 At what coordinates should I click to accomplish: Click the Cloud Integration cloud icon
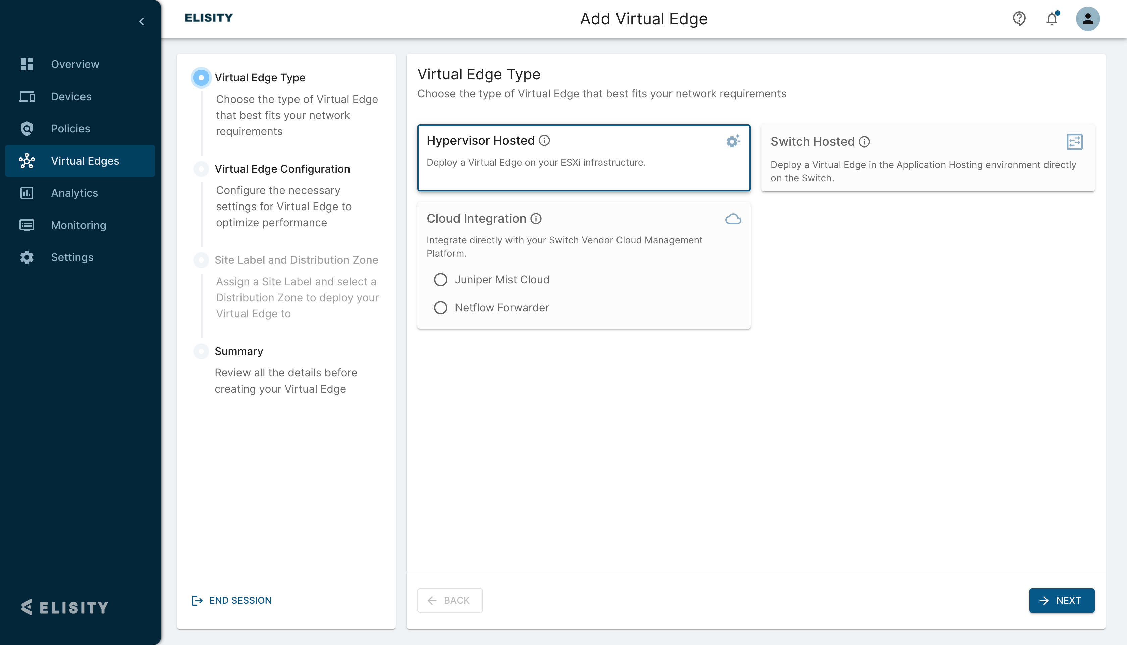(733, 219)
